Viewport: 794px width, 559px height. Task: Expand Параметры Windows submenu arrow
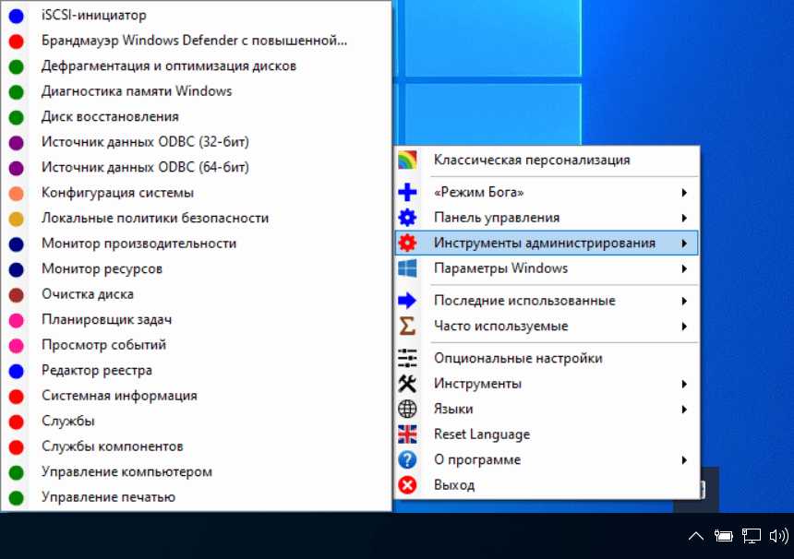(684, 268)
